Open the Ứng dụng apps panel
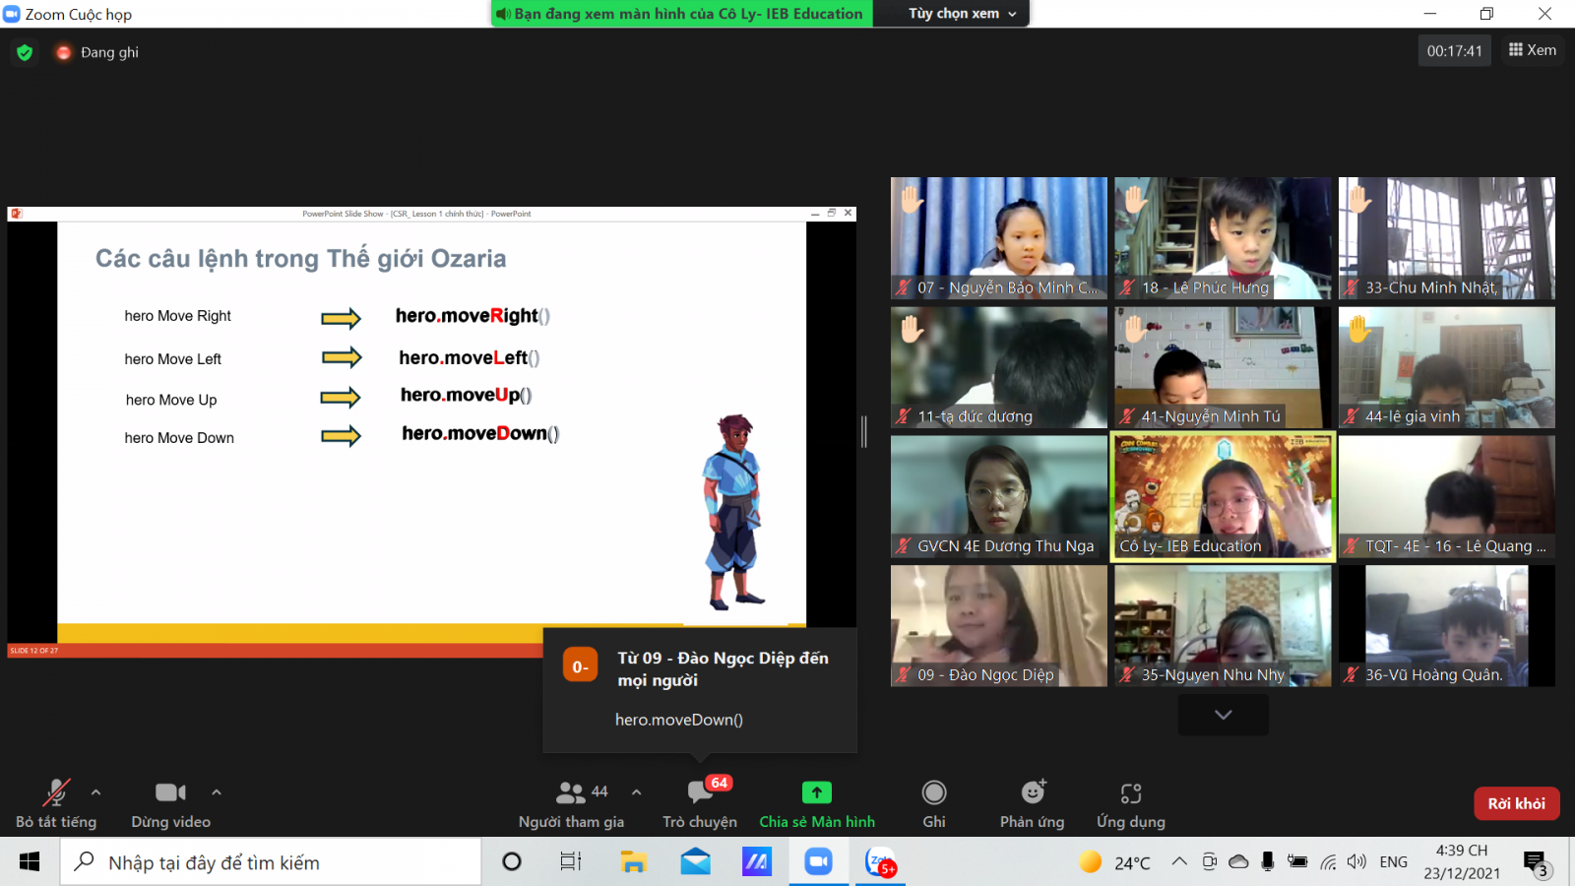 click(x=1130, y=802)
